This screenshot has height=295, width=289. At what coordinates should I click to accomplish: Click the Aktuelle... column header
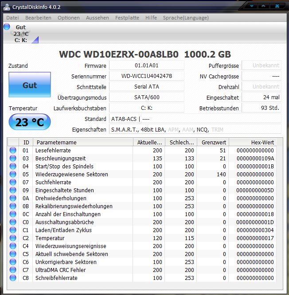(149, 142)
